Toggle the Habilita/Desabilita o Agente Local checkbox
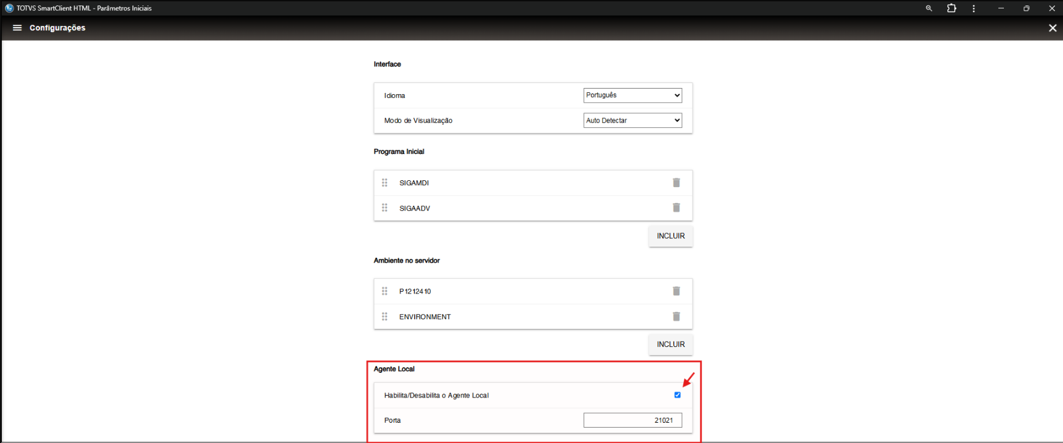Image resolution: width=1063 pixels, height=443 pixels. 677,395
